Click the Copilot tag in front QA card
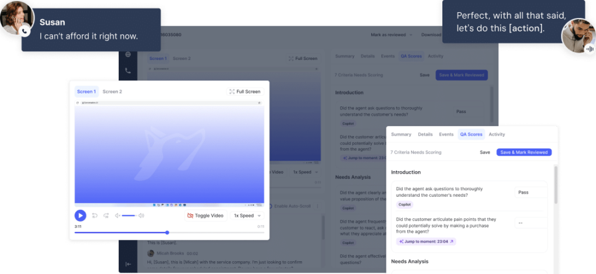Screen dimensions: 596x274 click(x=405, y=204)
